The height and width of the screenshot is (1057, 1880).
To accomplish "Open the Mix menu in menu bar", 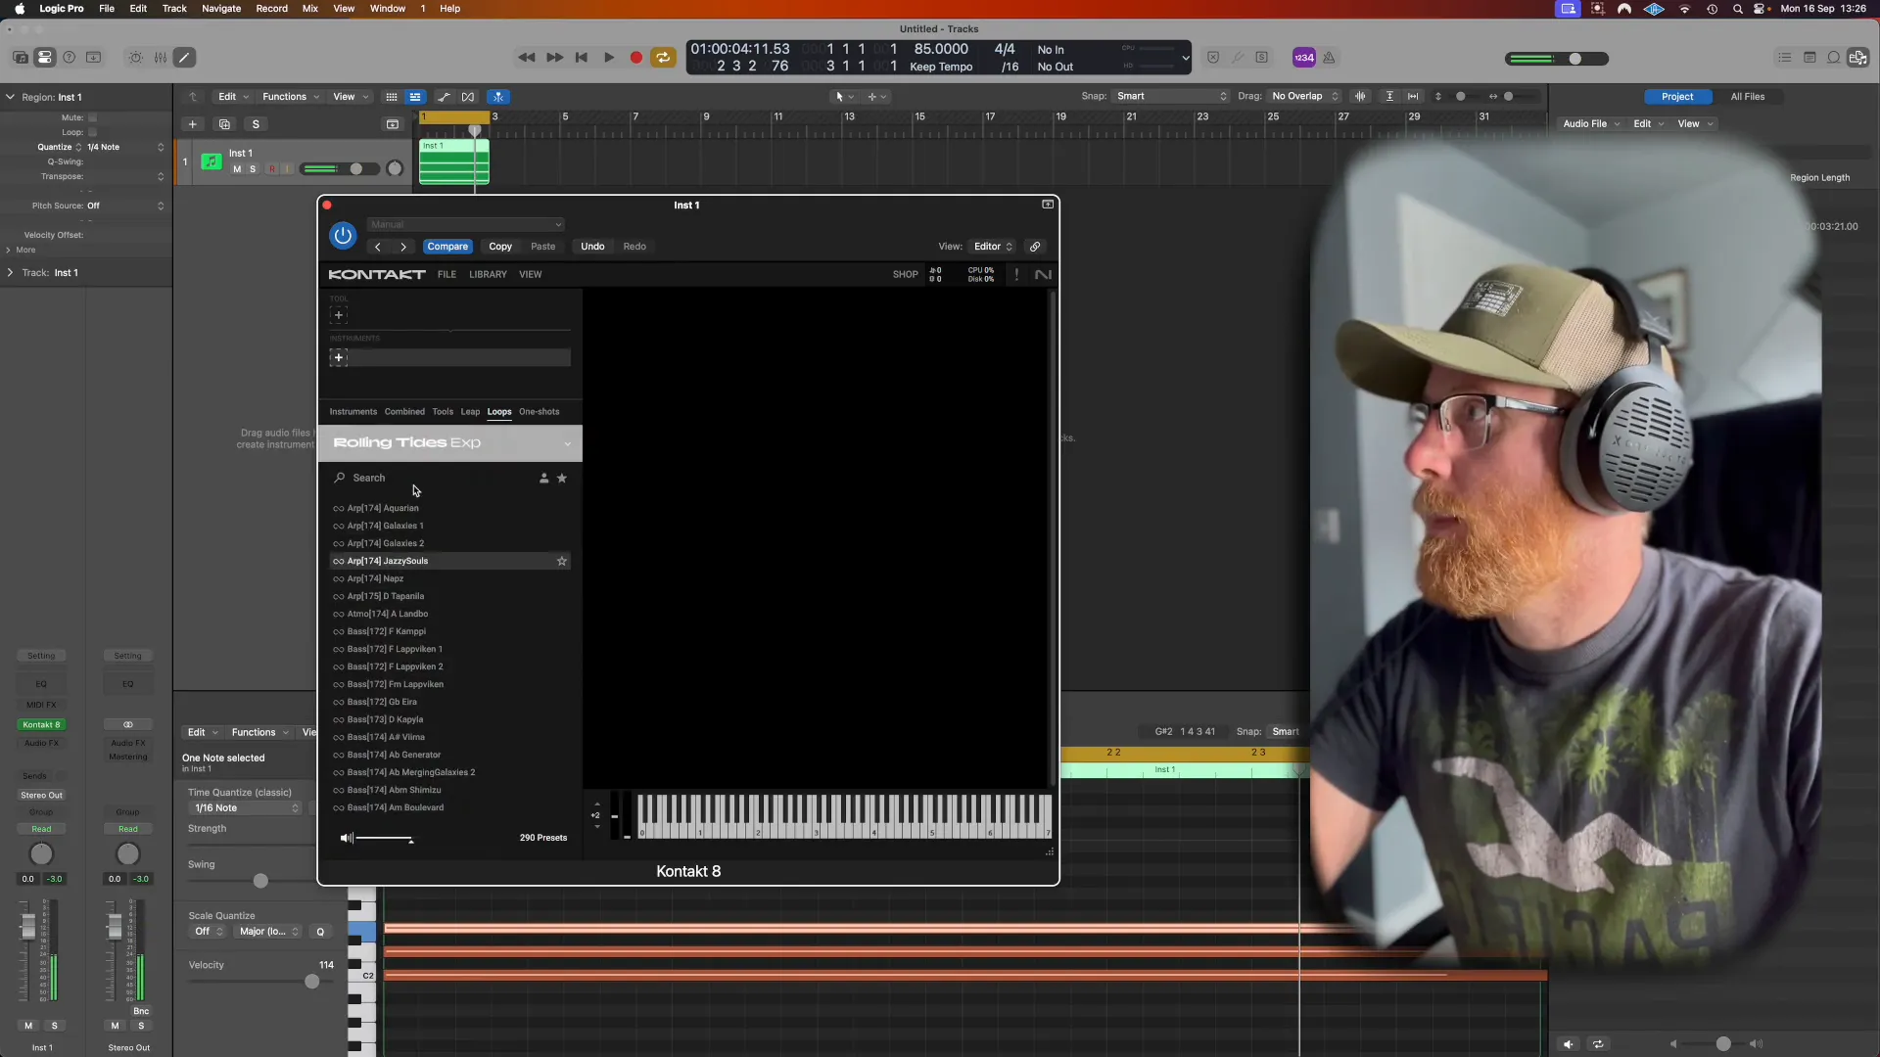I will click(310, 9).
